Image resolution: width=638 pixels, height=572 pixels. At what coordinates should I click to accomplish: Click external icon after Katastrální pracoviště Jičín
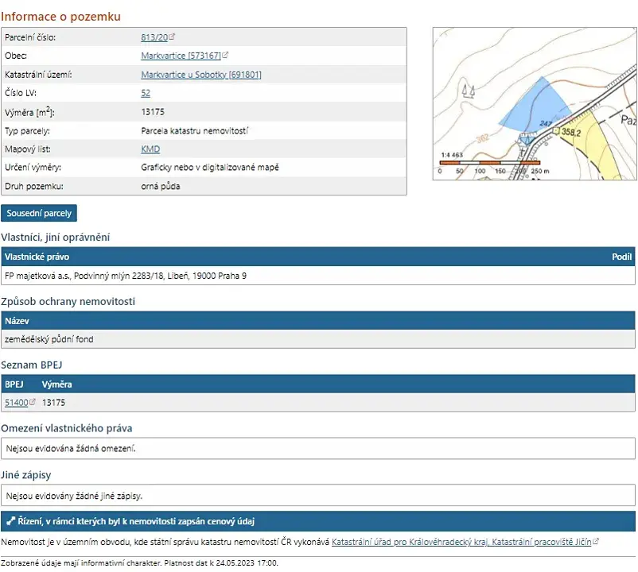click(596, 542)
